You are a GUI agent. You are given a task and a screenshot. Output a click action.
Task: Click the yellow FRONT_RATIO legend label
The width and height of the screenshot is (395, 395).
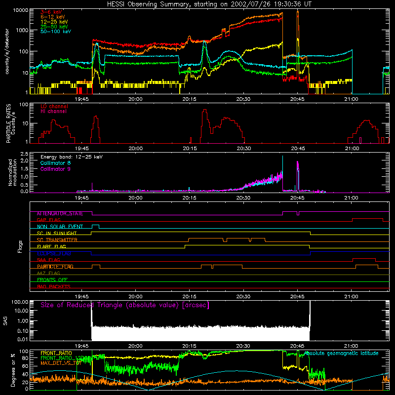(x=56, y=353)
